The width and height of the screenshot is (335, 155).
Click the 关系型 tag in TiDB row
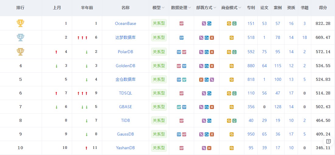coord(159,120)
